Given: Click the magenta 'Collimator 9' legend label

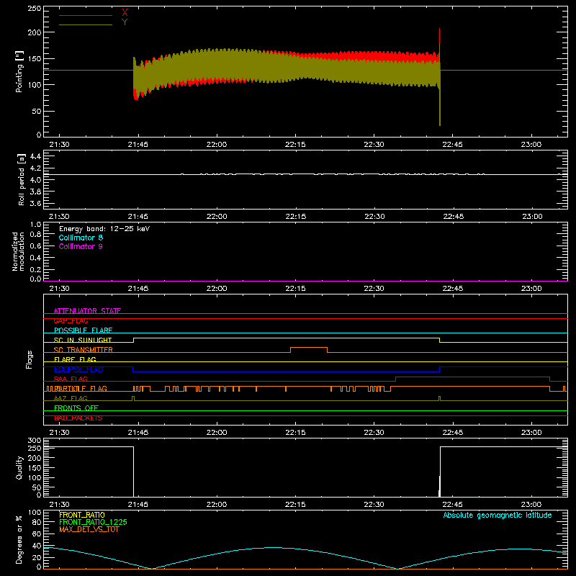Looking at the screenshot, I should (81, 246).
